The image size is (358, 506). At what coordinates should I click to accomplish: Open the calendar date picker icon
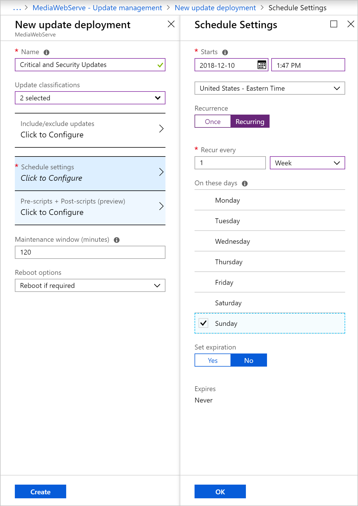[262, 65]
